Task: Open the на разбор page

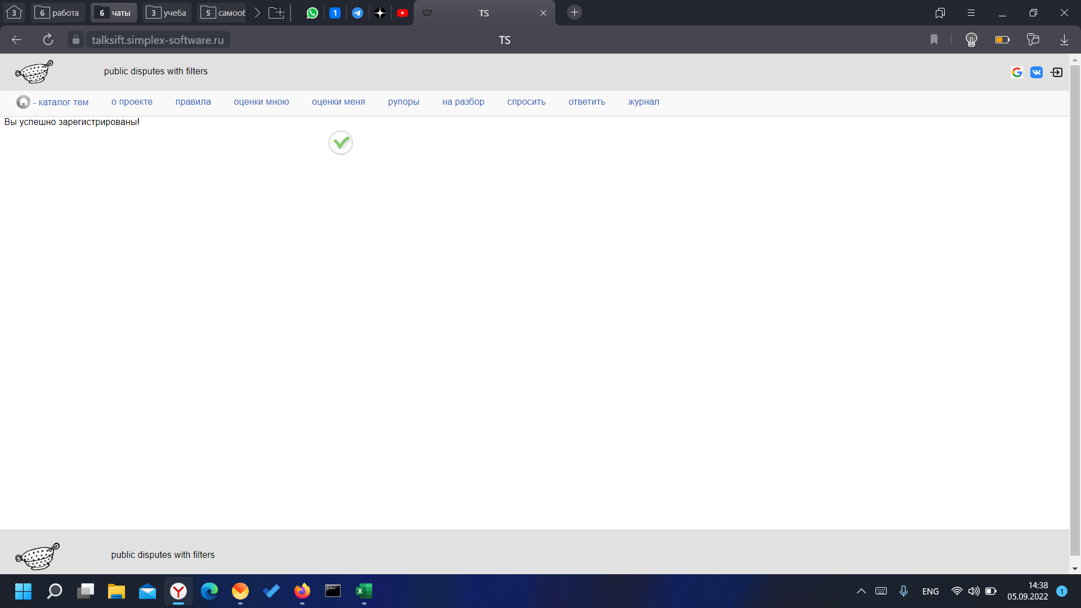Action: click(463, 102)
